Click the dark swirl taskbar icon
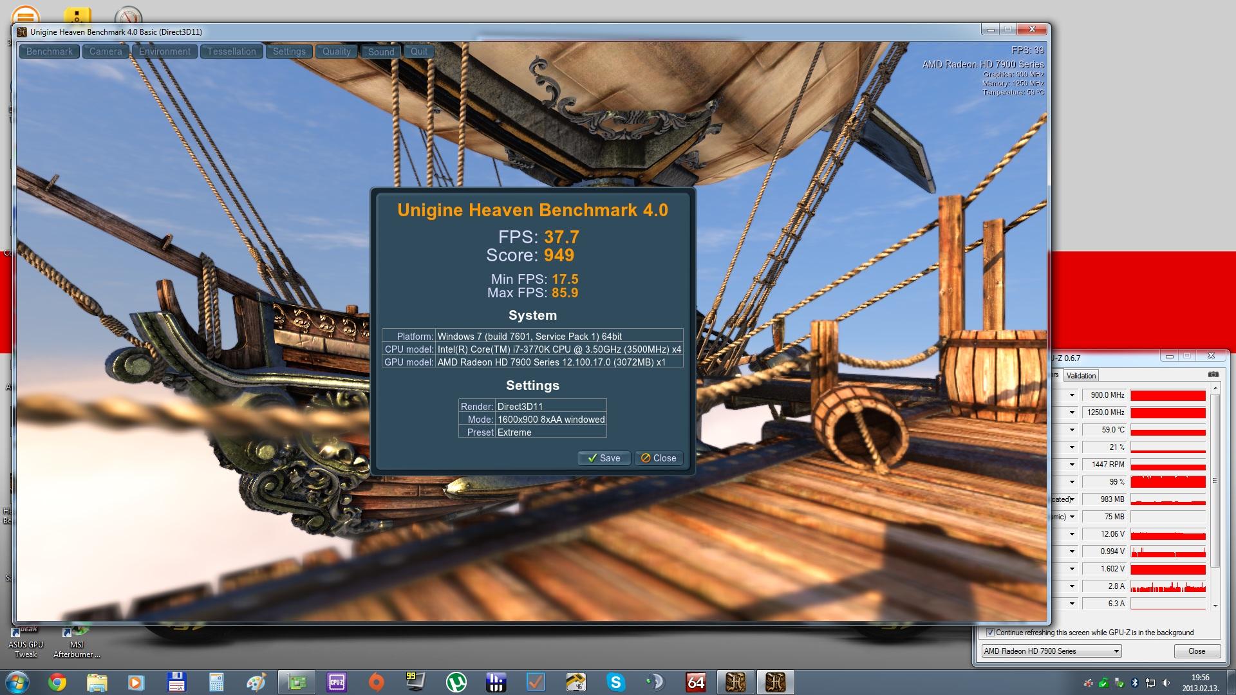The height and width of the screenshot is (695, 1236). [x=655, y=682]
